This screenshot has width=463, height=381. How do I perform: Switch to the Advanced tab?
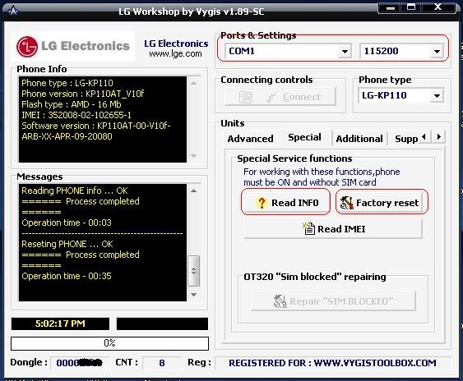(x=250, y=139)
